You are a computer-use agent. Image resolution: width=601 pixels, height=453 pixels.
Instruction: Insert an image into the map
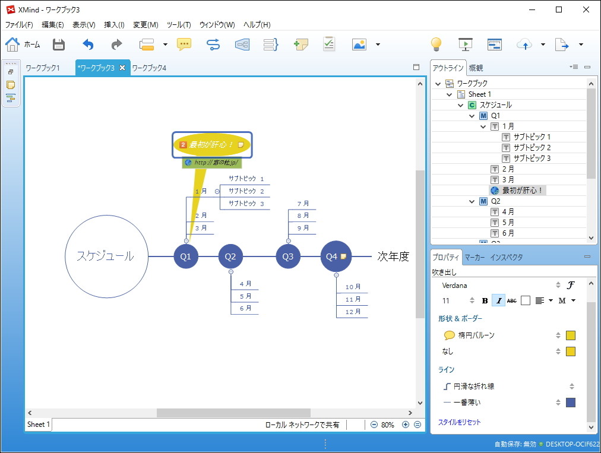click(x=359, y=44)
